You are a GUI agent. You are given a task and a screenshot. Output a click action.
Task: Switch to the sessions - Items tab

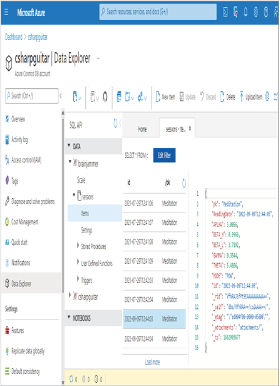(175, 129)
